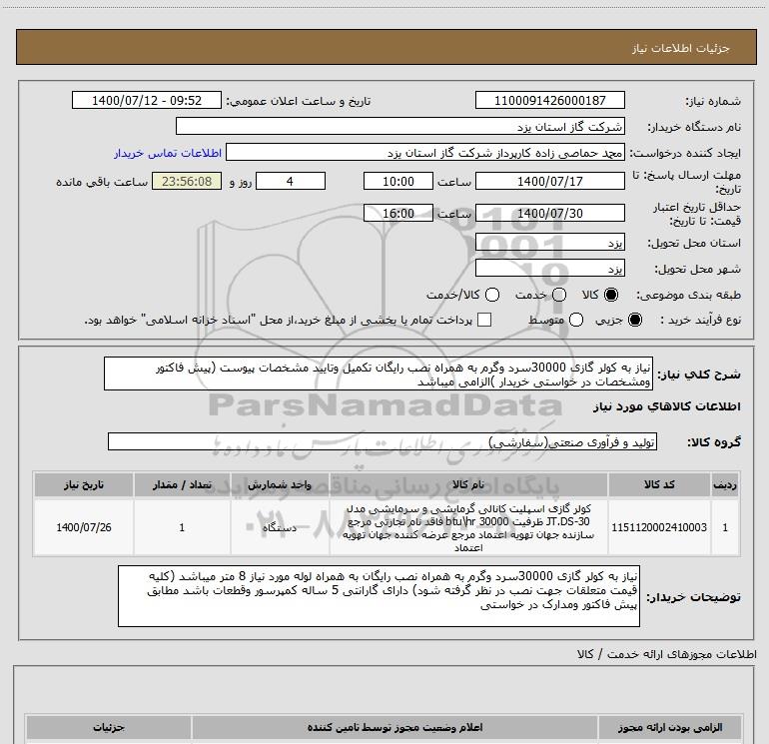Screen dimensions: 769x744
Task: Click the price validity date 1400/07/30
Action: point(549,213)
